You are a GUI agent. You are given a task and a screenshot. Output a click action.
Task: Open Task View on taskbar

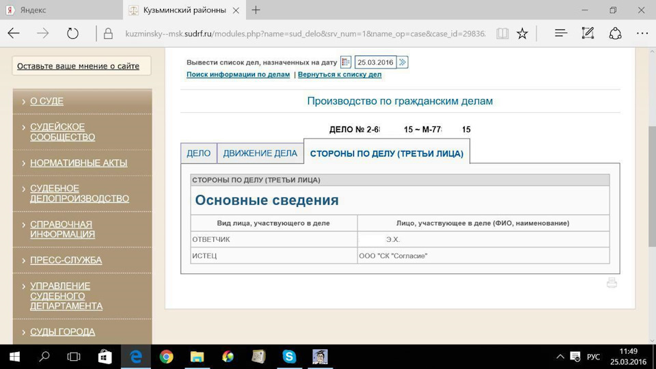click(74, 357)
